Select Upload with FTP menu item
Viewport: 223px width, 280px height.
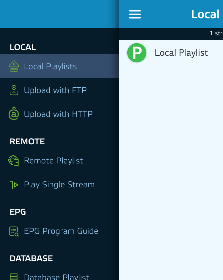pos(55,90)
